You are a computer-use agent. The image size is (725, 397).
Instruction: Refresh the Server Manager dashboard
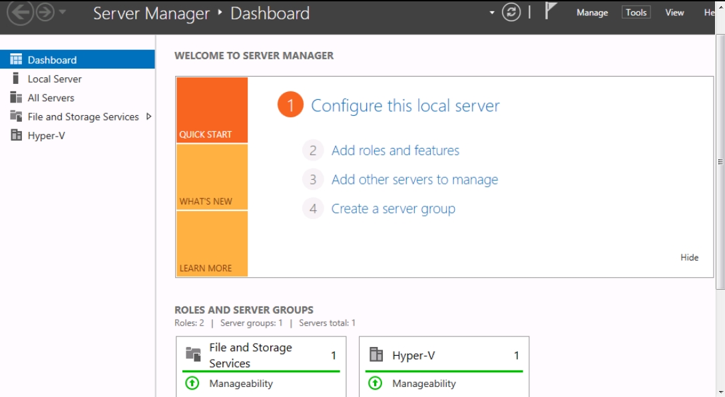(511, 13)
